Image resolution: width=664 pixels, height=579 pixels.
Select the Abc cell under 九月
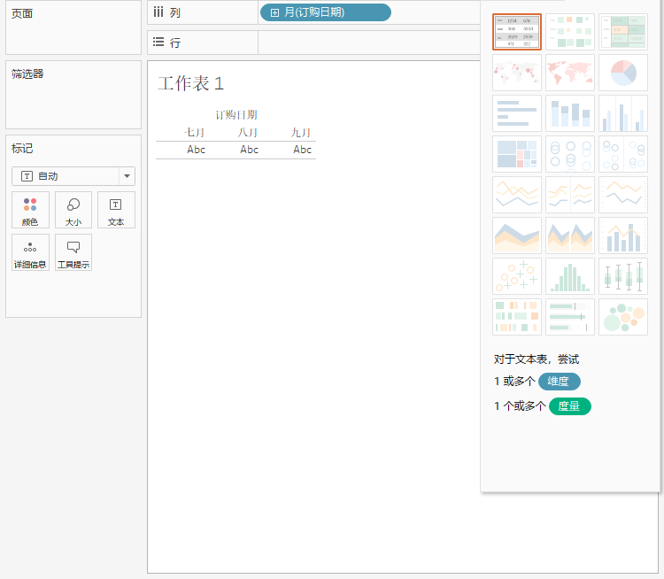pyautogui.click(x=303, y=150)
